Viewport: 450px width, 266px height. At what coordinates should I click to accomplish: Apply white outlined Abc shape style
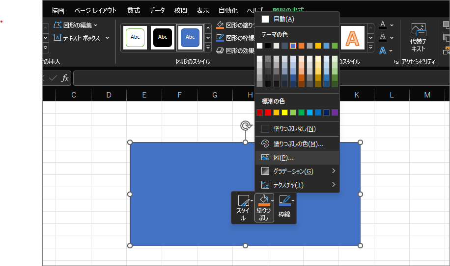tap(135, 37)
